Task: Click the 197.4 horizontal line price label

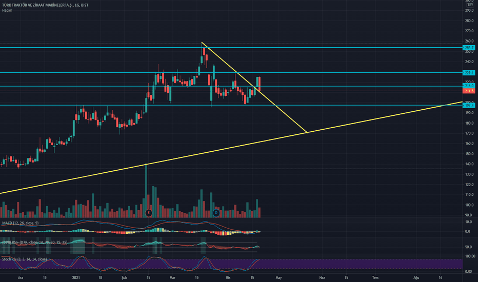Action: click(x=469, y=106)
